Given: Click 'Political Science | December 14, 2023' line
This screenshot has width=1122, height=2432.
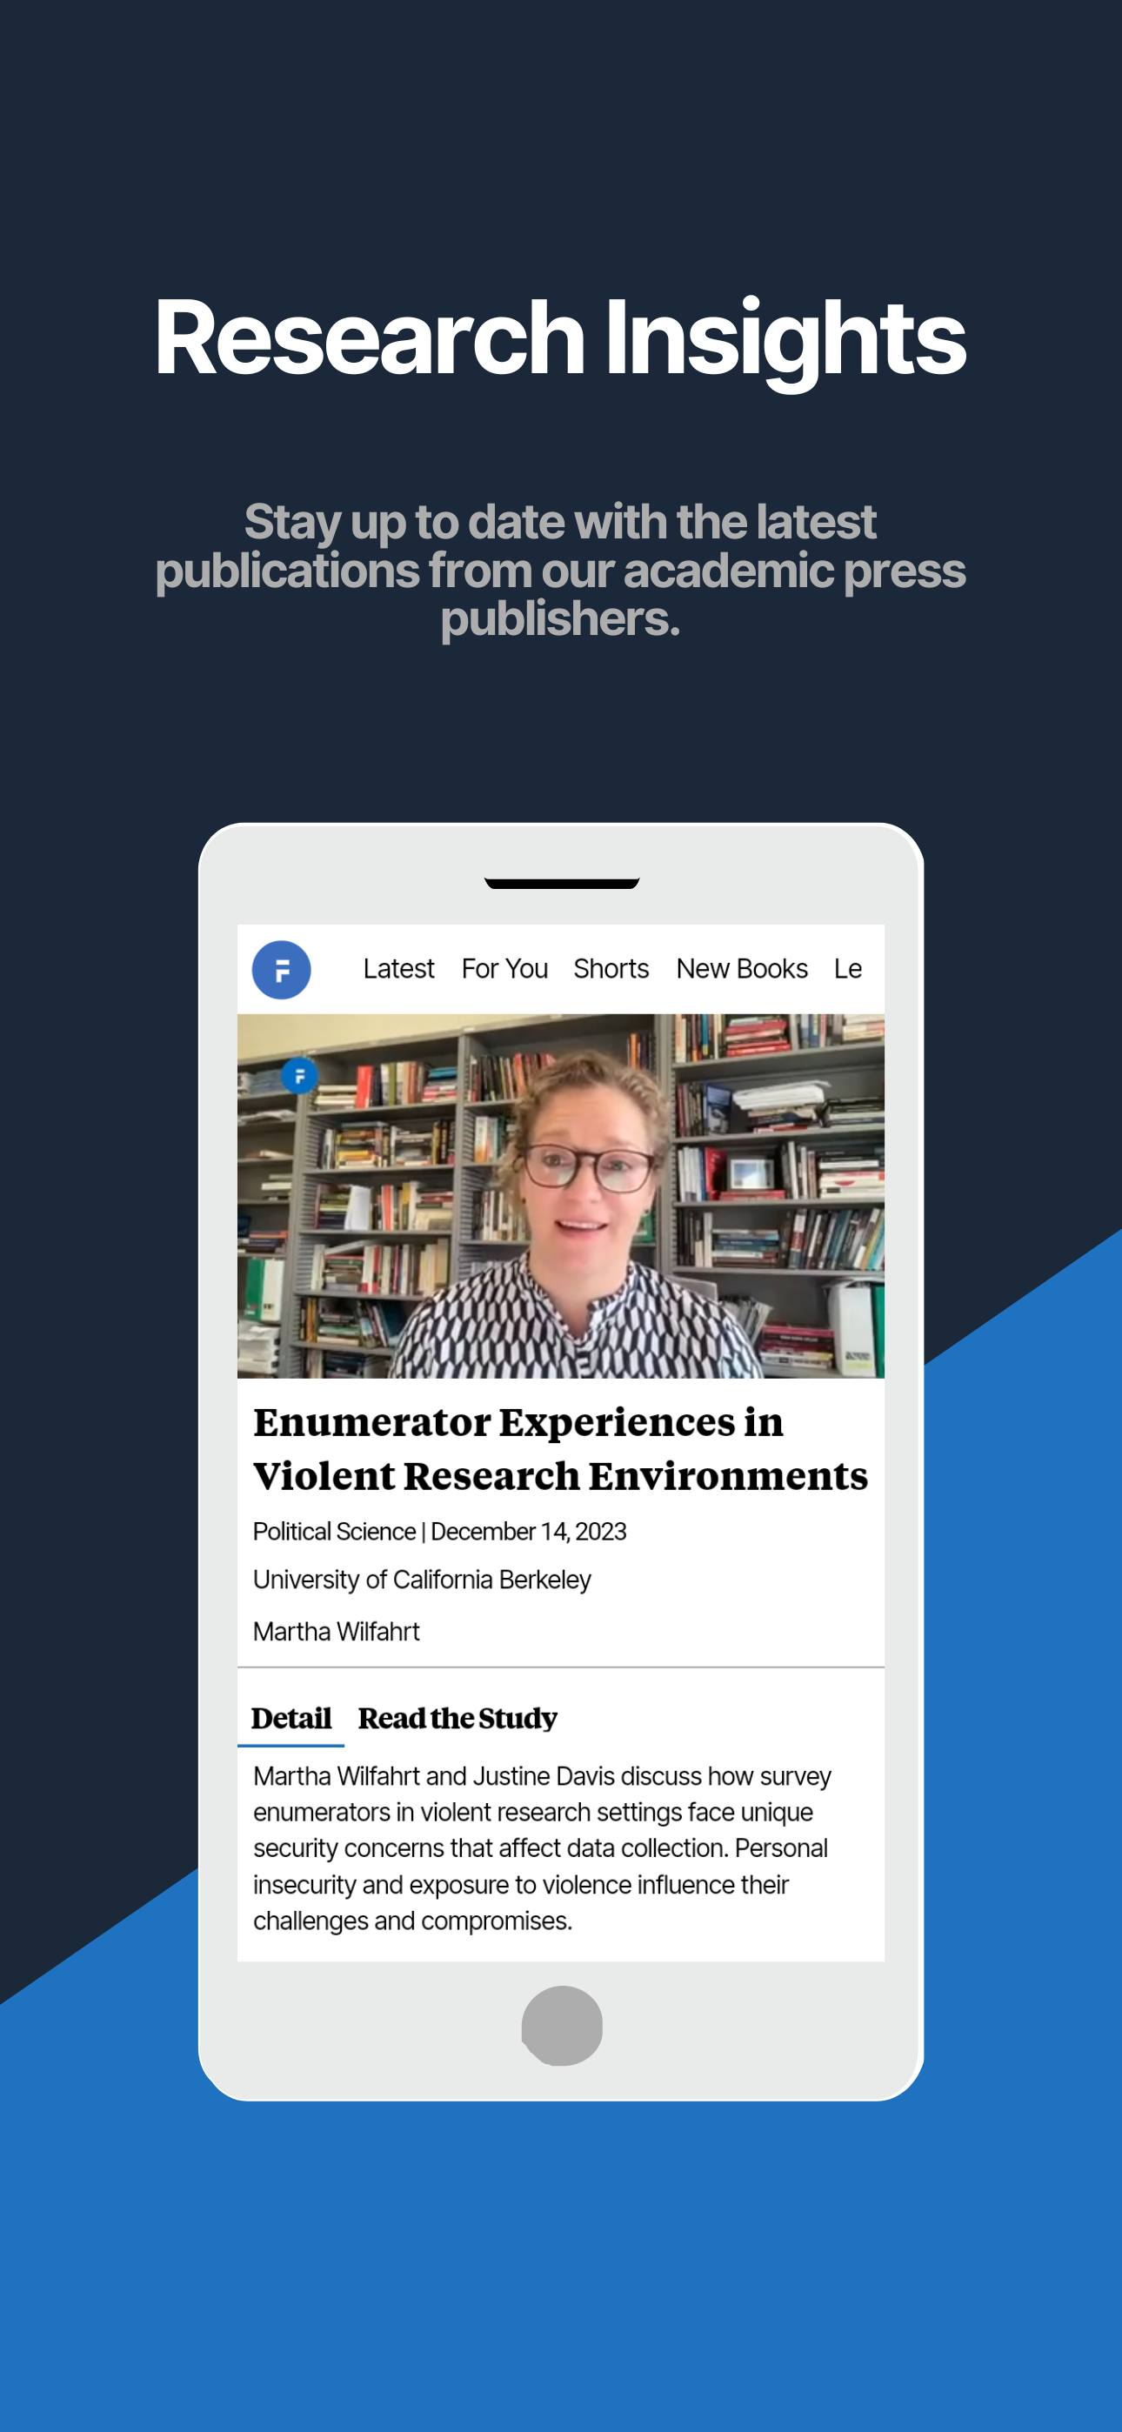Looking at the screenshot, I should [x=439, y=1532].
